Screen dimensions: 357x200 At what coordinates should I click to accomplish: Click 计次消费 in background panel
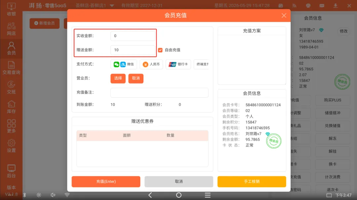click(x=333, y=177)
